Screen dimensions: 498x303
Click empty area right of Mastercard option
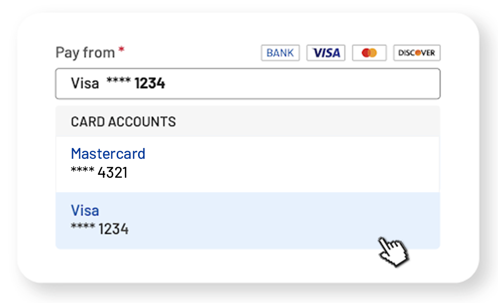click(x=292, y=165)
